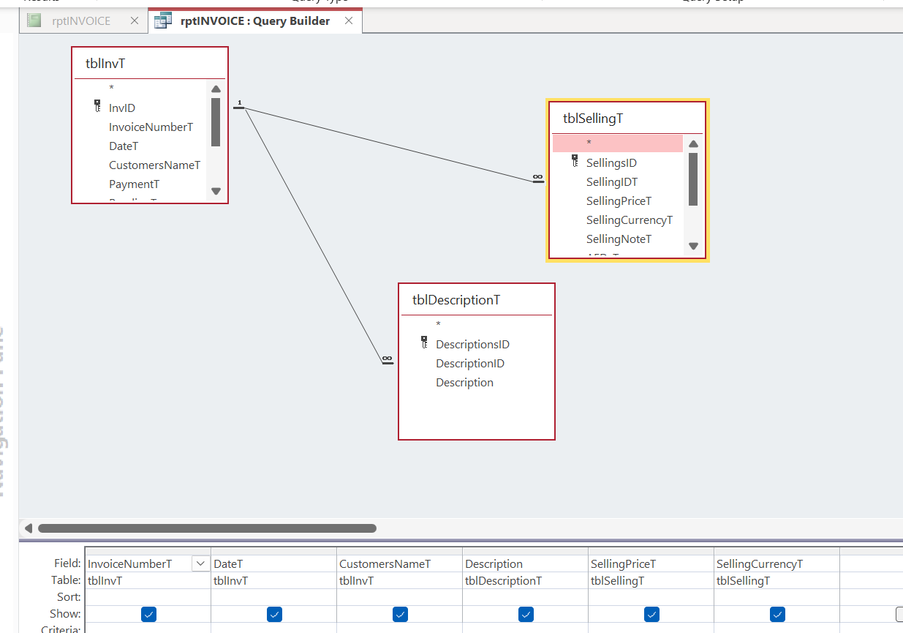The height and width of the screenshot is (633, 903).
Task: Check Show box in empty seventh column
Action: (900, 614)
